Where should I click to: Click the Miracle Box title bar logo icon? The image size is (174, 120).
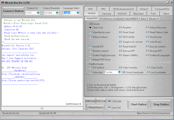2,2
